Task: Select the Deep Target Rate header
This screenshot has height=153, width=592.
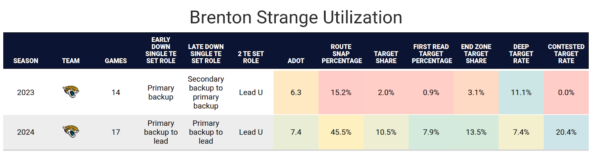Action: 521,54
